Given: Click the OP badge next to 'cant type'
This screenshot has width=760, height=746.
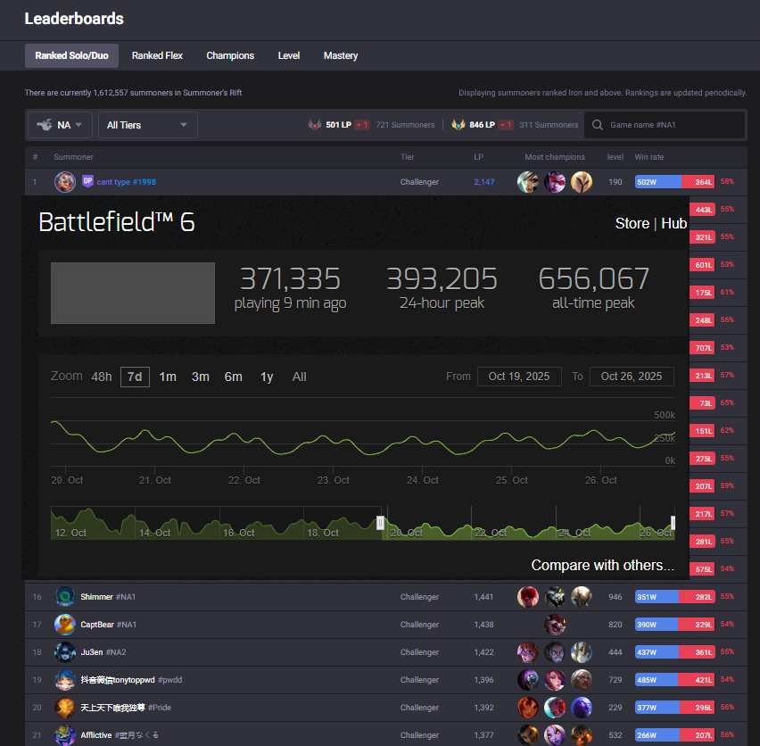Looking at the screenshot, I should (x=87, y=181).
